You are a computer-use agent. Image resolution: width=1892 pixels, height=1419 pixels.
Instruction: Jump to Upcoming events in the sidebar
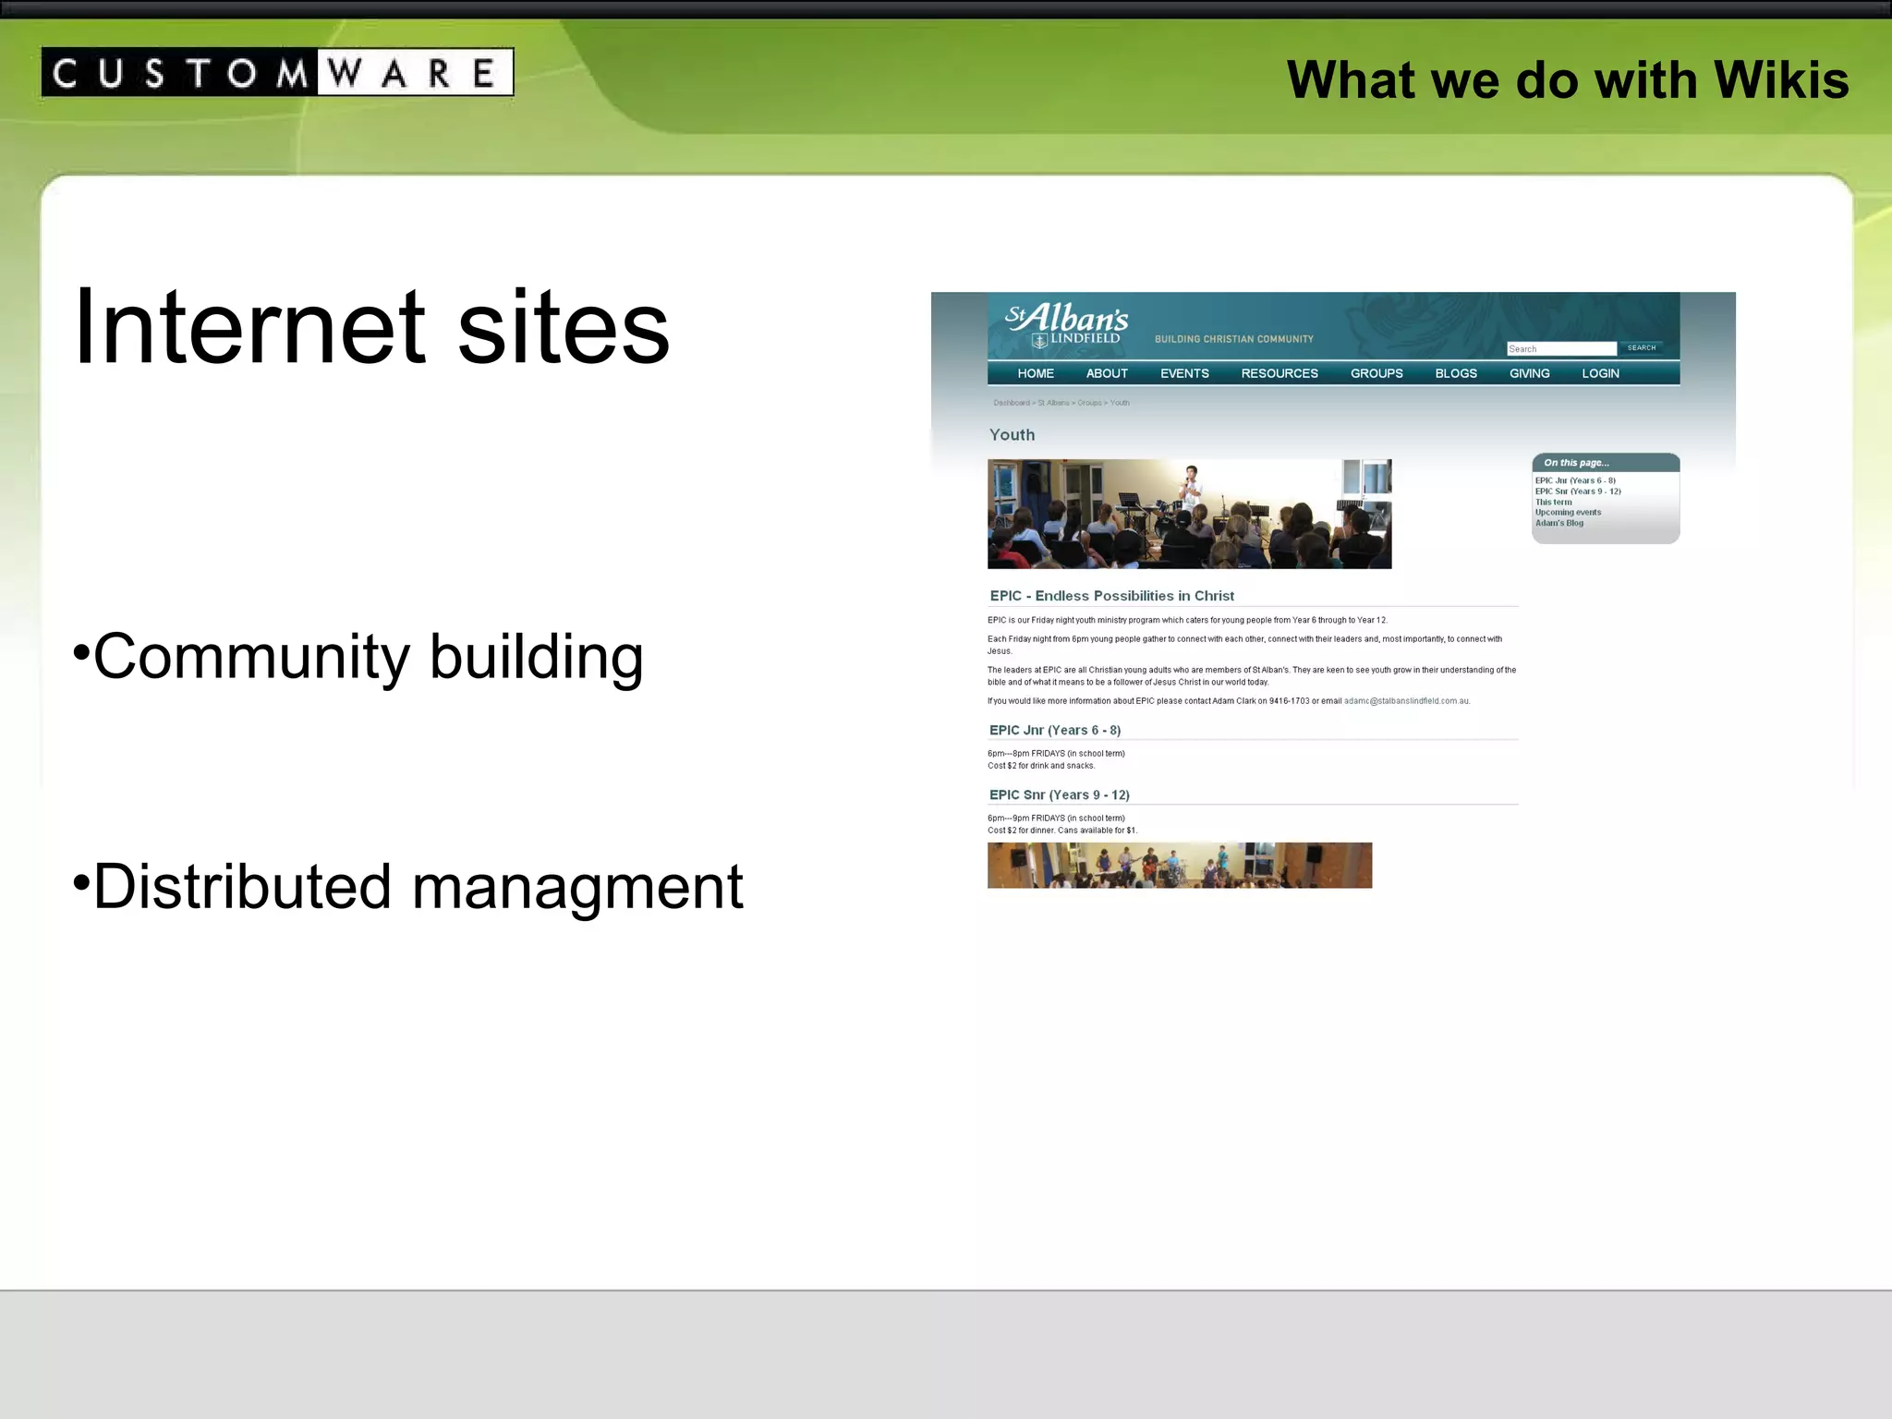[1568, 513]
